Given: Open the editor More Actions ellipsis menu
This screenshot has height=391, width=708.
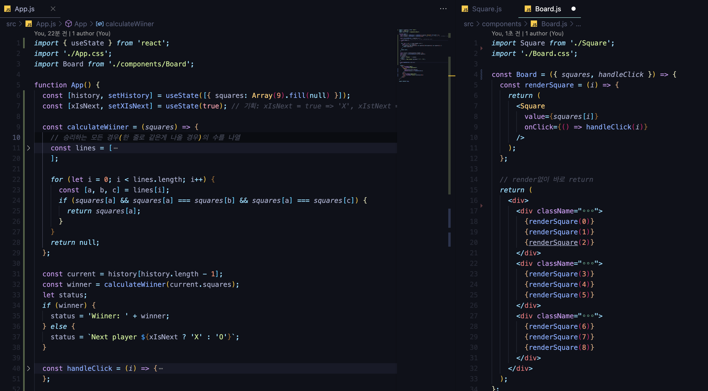Looking at the screenshot, I should click(x=443, y=9).
